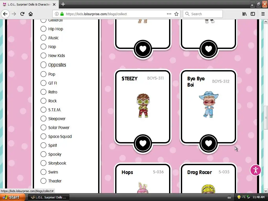Open the browser home page

[31, 14]
